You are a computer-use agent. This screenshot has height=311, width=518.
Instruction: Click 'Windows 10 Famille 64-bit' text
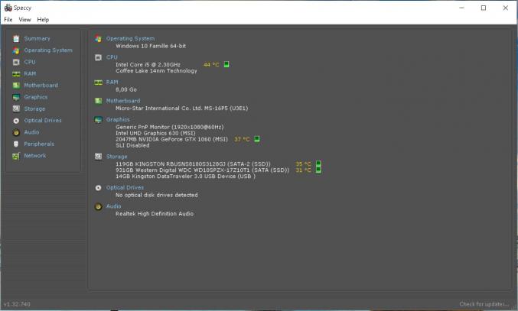pos(151,46)
